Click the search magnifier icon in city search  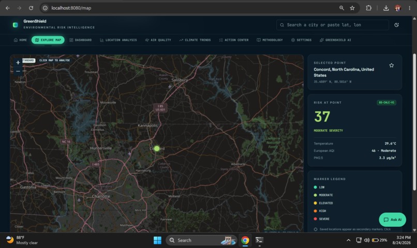click(282, 25)
